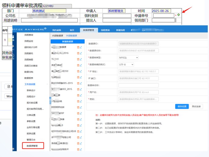Image resolution: width=209 pixels, height=157 pixels.
Task: Delete the data source ending in 350
Action: pos(78,71)
